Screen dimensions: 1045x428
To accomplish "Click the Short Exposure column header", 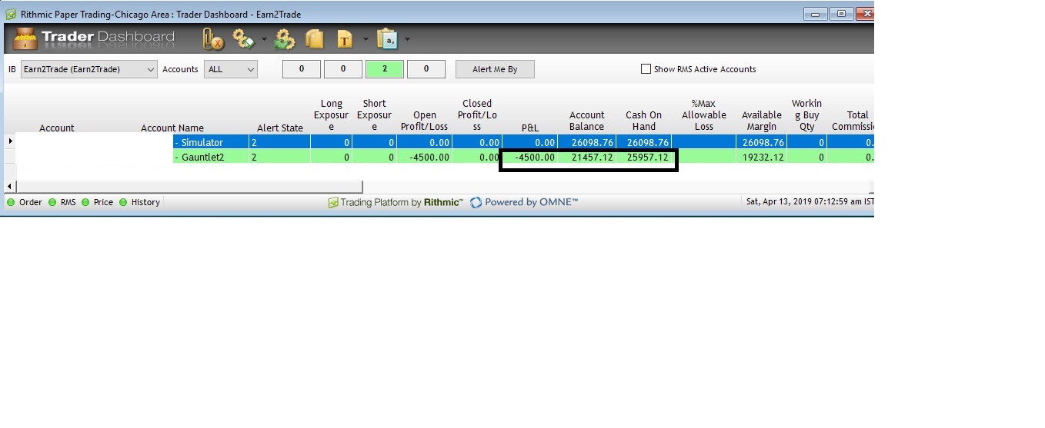I will click(374, 115).
